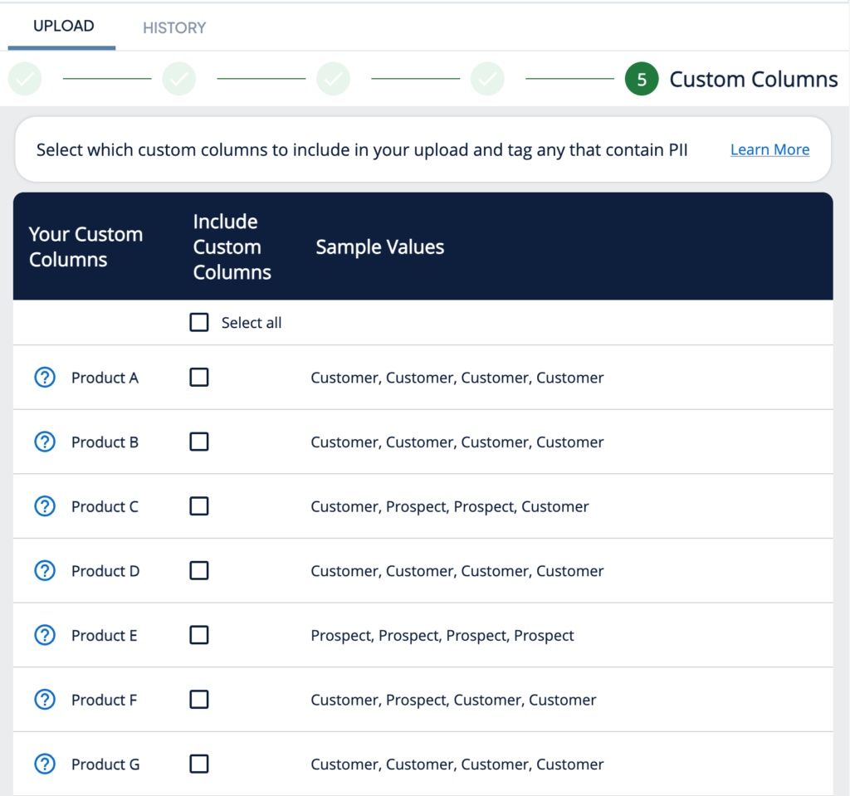This screenshot has height=796, width=850.
Task: Click the 'Select all' label text
Action: tap(252, 323)
